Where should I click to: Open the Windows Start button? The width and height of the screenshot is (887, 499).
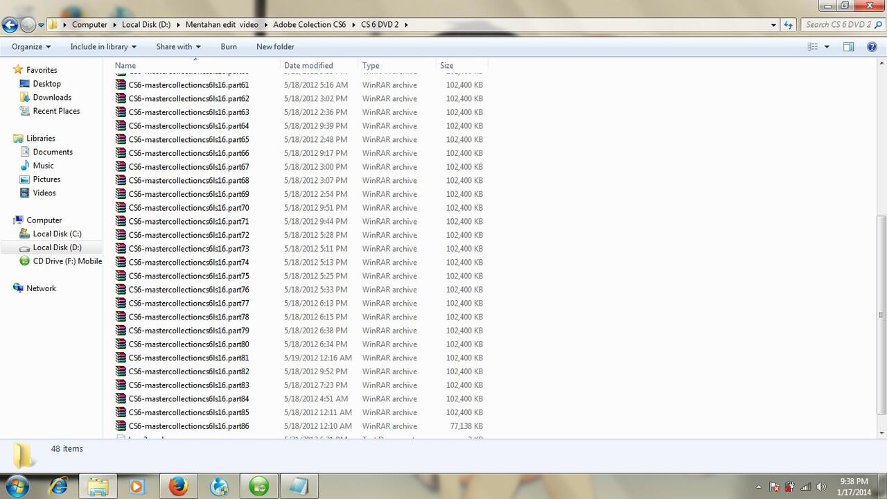16,486
